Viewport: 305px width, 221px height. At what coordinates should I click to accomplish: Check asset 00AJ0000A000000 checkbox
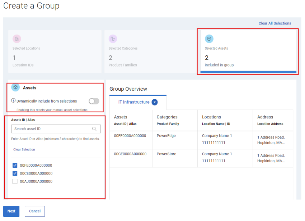coord(15,181)
